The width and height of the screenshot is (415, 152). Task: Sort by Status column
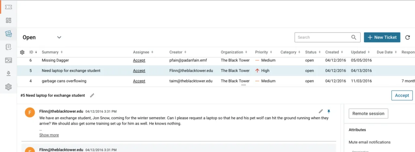tap(313, 52)
